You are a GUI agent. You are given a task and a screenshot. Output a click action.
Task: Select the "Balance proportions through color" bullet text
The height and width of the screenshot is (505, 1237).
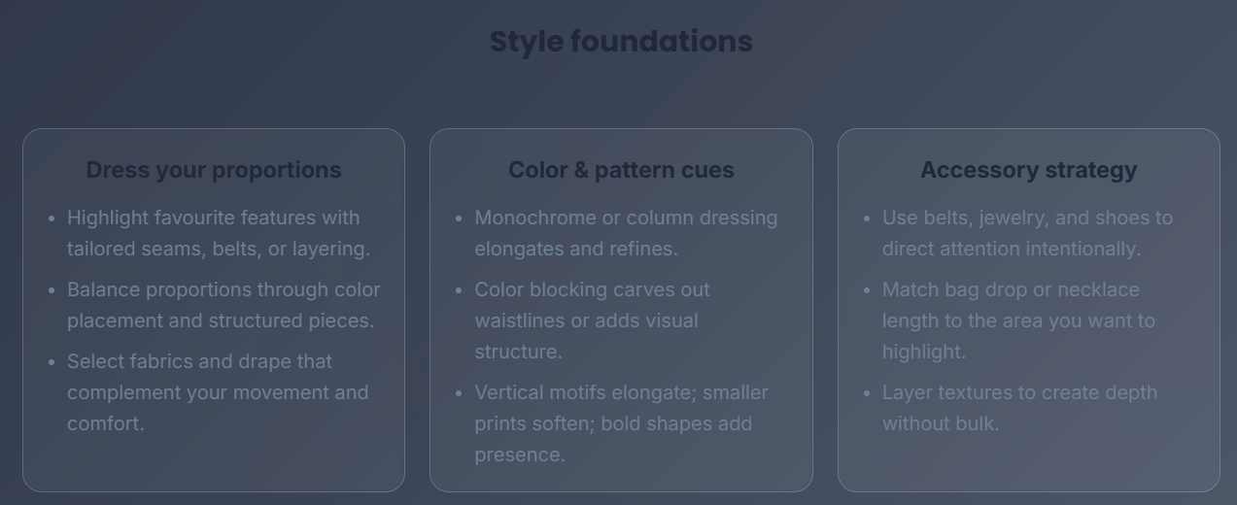pos(223,305)
